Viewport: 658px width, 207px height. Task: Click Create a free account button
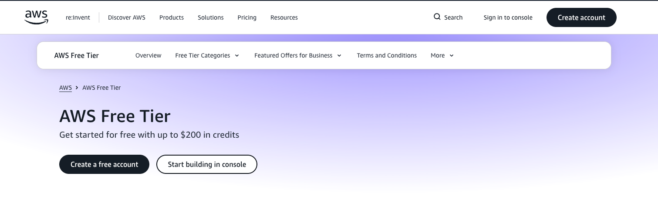(105, 164)
